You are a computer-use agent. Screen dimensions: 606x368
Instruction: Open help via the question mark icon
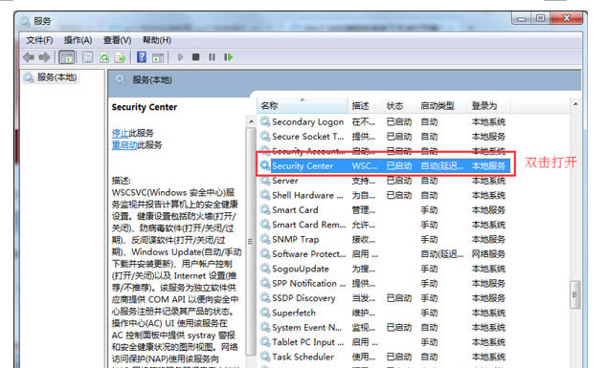tap(142, 57)
